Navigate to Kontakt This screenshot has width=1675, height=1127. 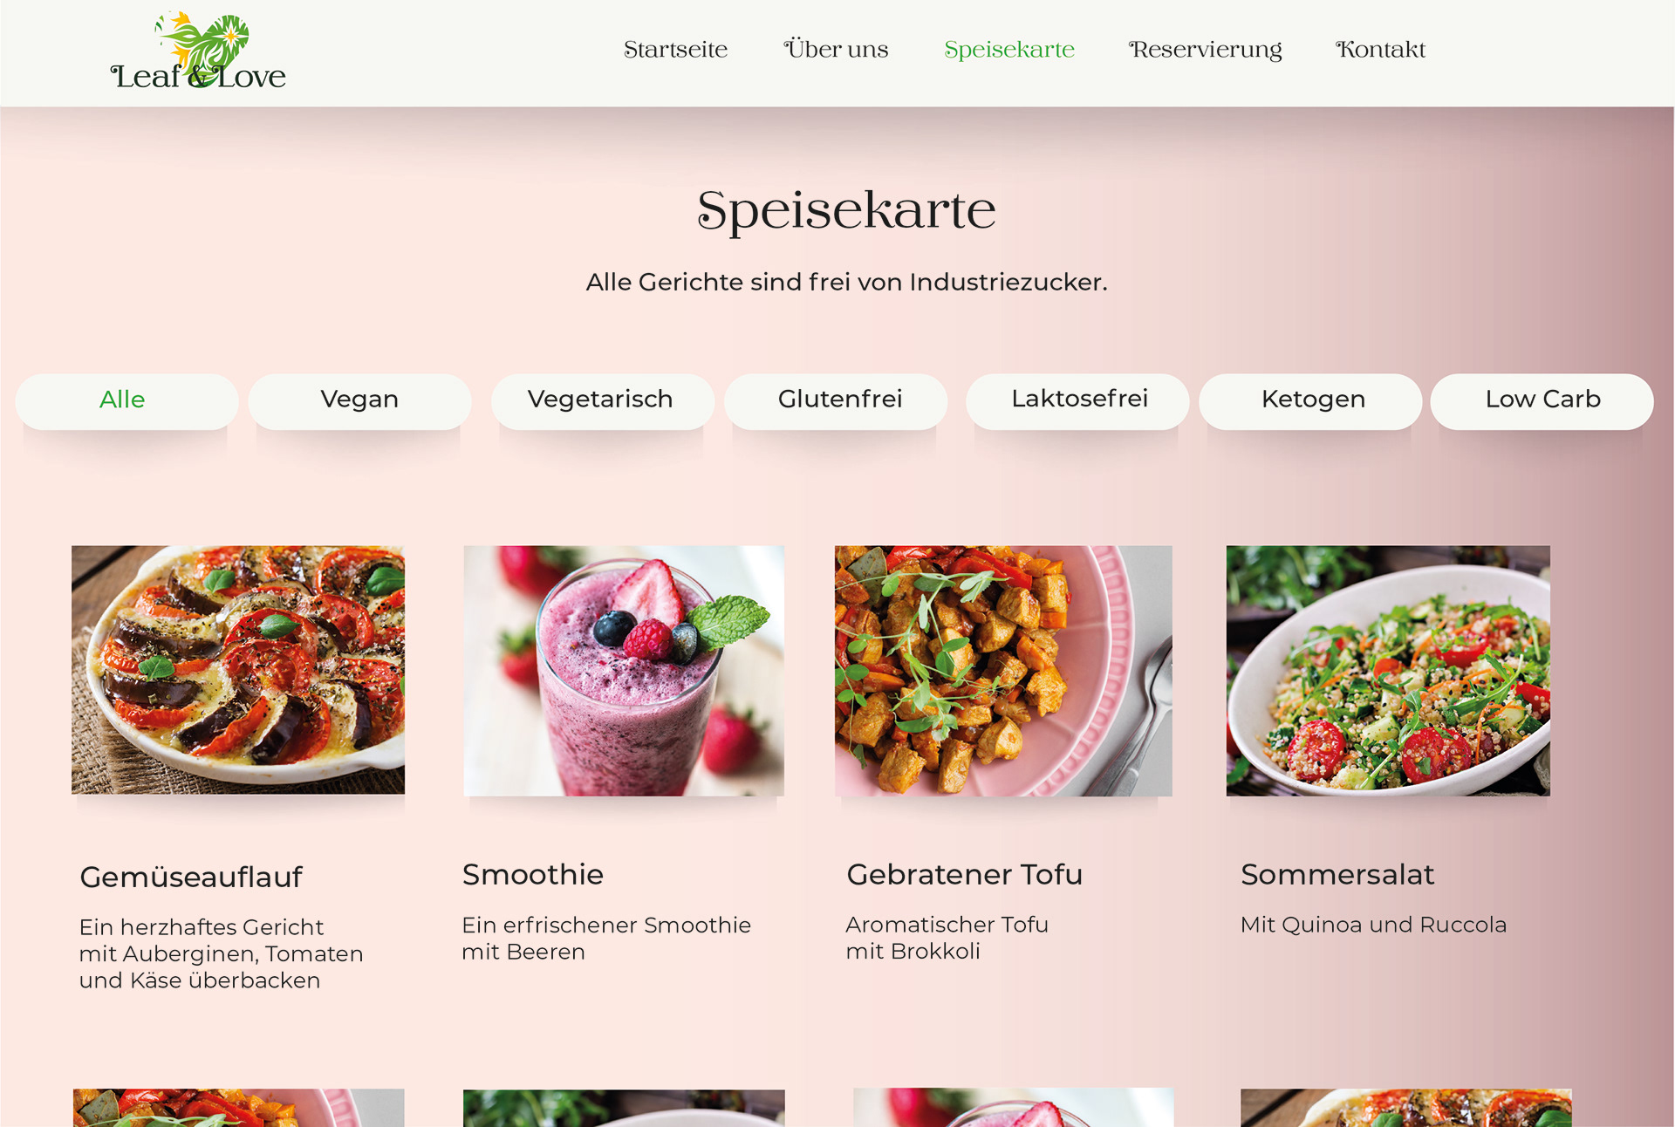(1380, 50)
